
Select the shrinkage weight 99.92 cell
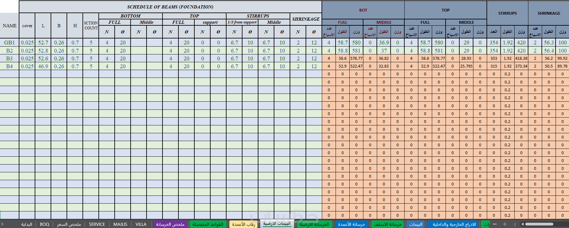click(x=562, y=58)
